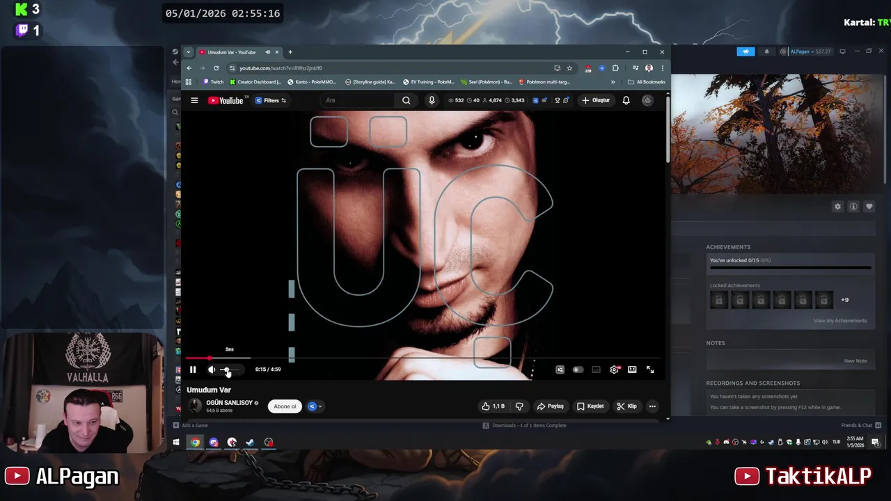The width and height of the screenshot is (891, 501).
Task: Bookmark this page with the star
Action: 569,68
